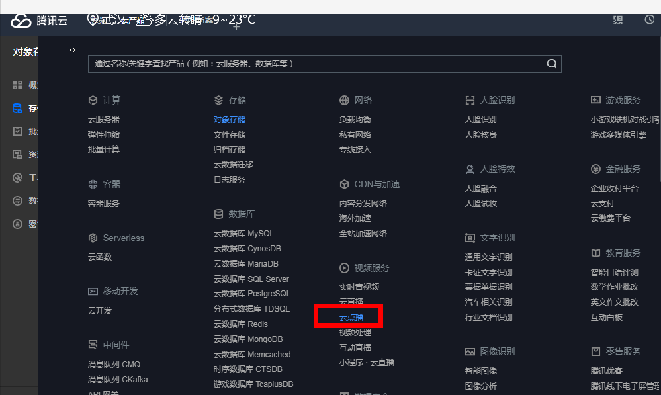Click the Serverless category icon
This screenshot has width=661, height=395.
pos(93,238)
